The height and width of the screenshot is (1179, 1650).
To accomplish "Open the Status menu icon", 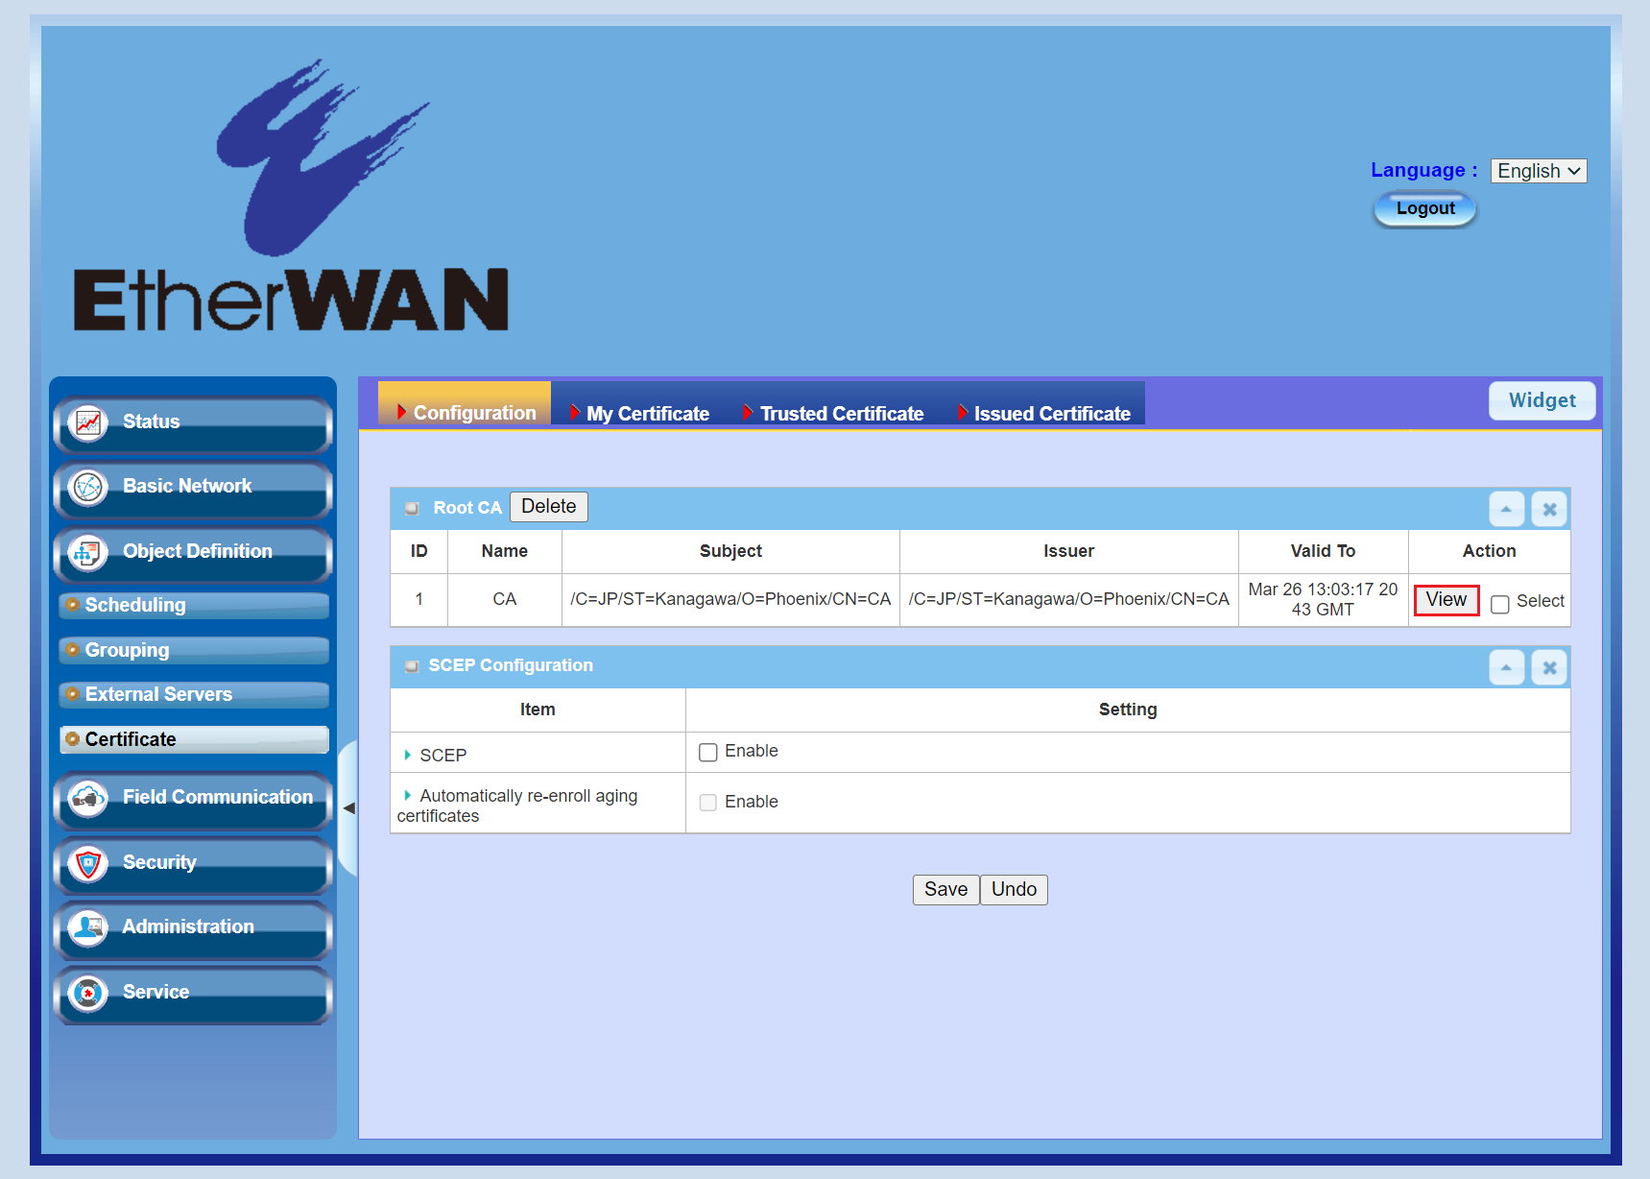I will pos(88,422).
